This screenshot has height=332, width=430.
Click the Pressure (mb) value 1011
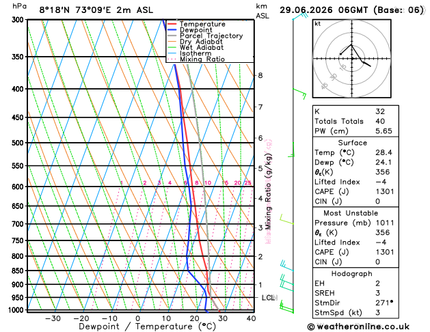click(385, 223)
